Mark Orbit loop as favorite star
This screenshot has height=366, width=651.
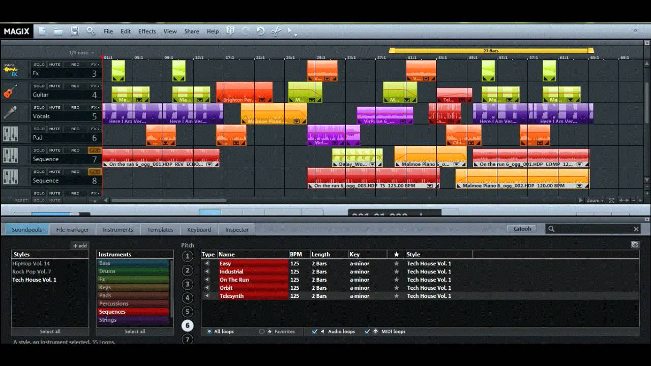pyautogui.click(x=396, y=288)
